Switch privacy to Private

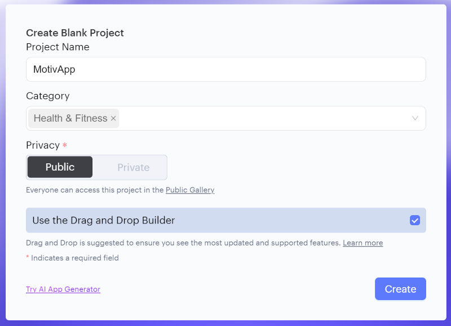133,167
